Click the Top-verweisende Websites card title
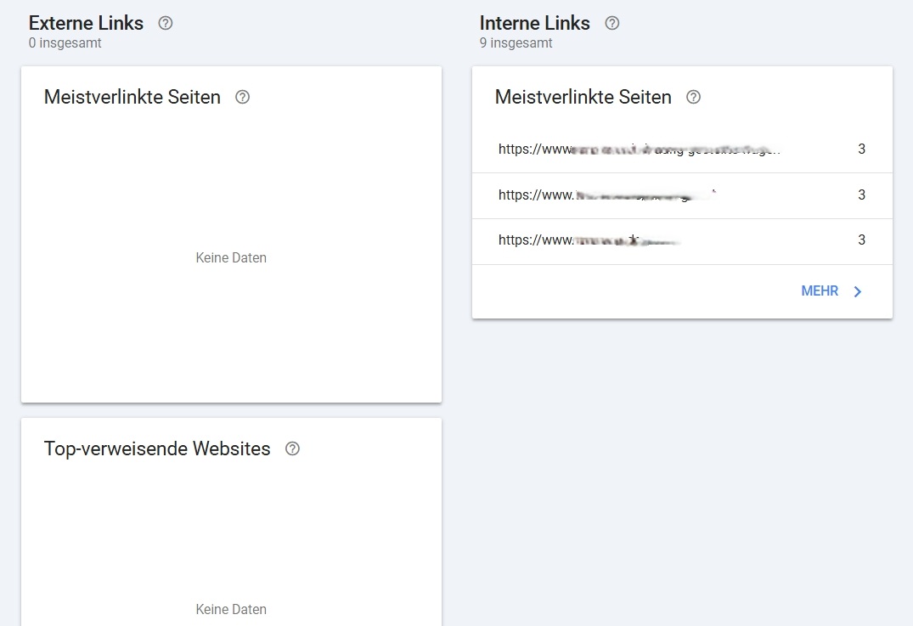 click(157, 448)
